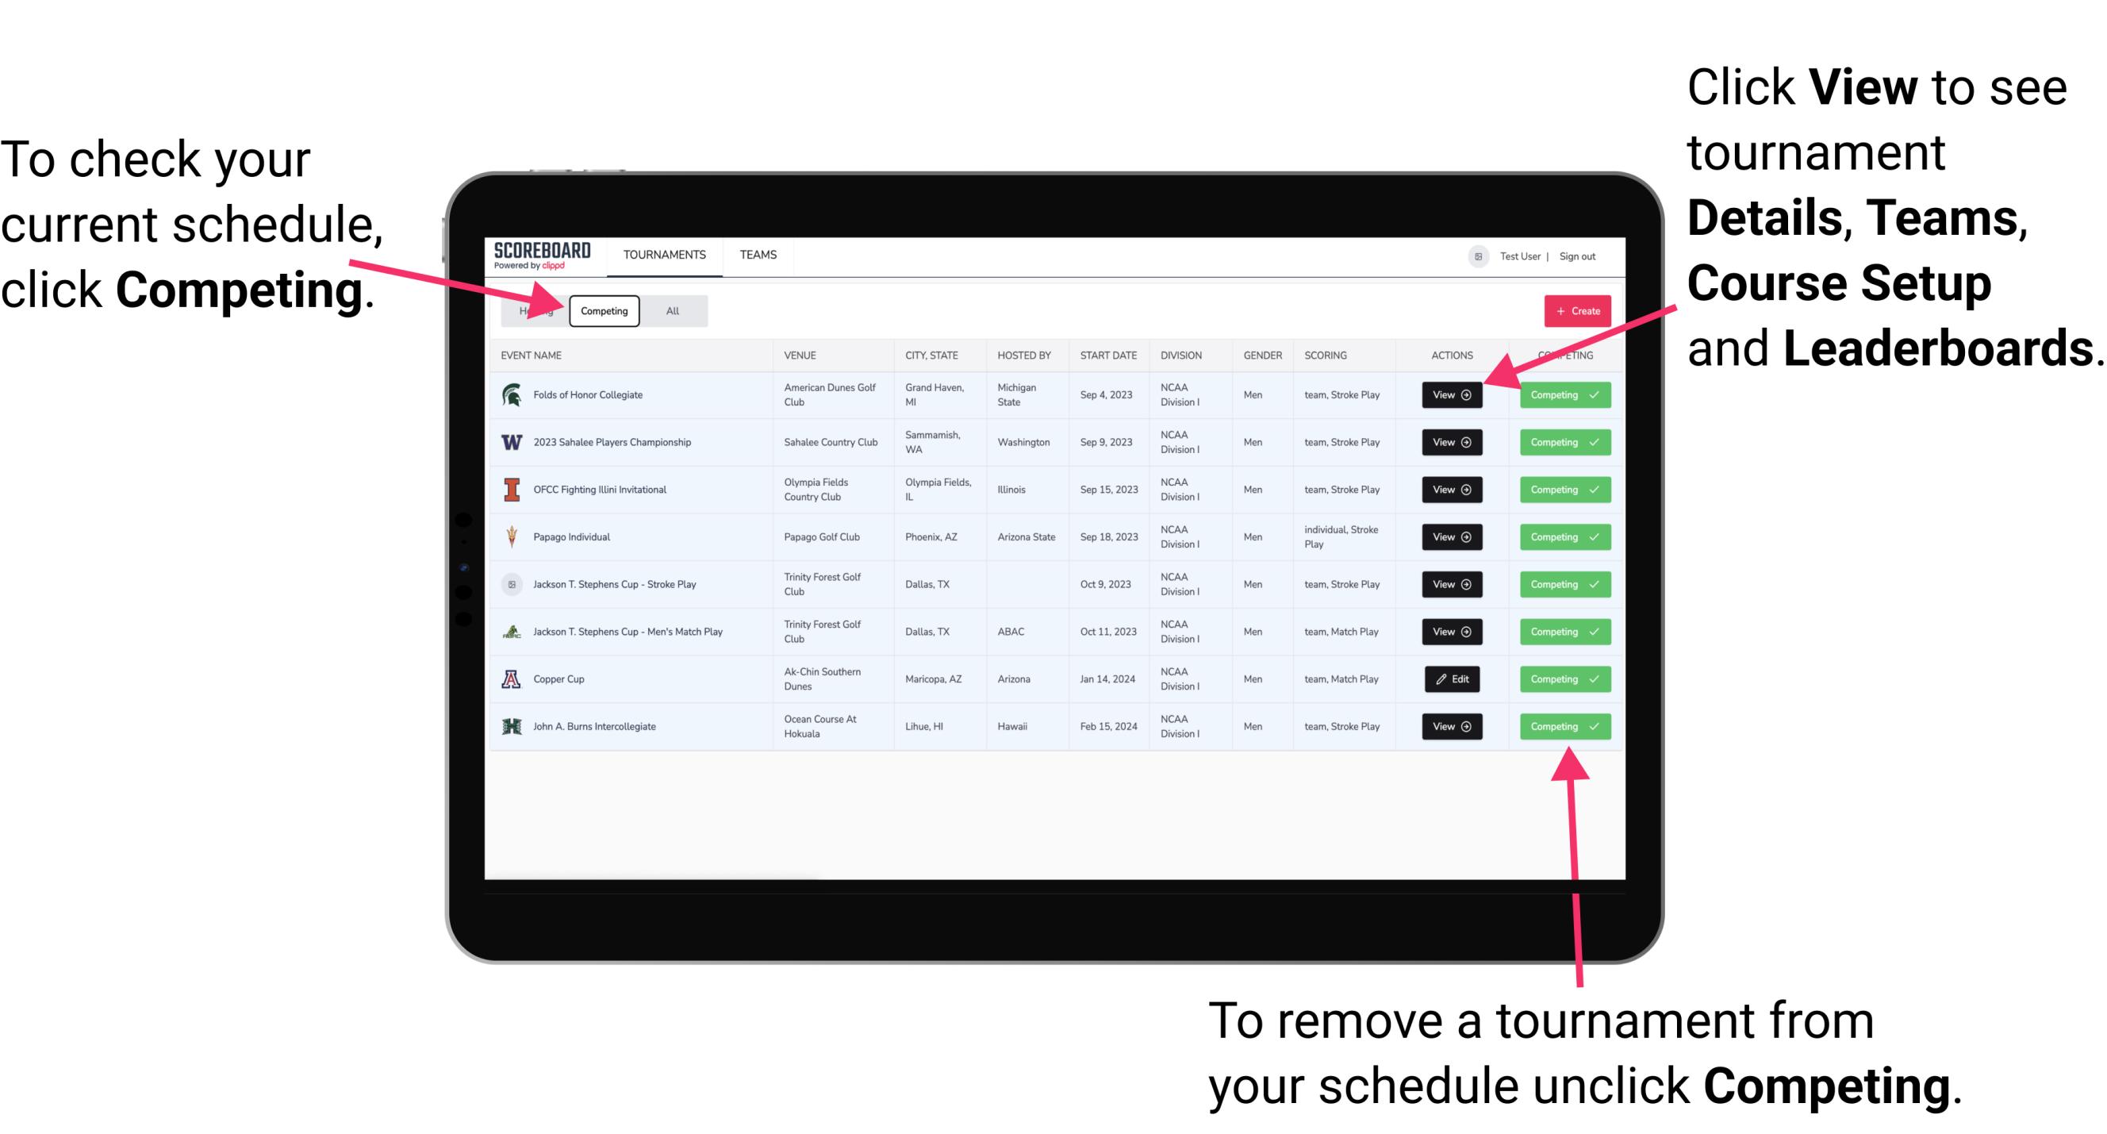
Task: Click the + Create button
Action: 1574,310
